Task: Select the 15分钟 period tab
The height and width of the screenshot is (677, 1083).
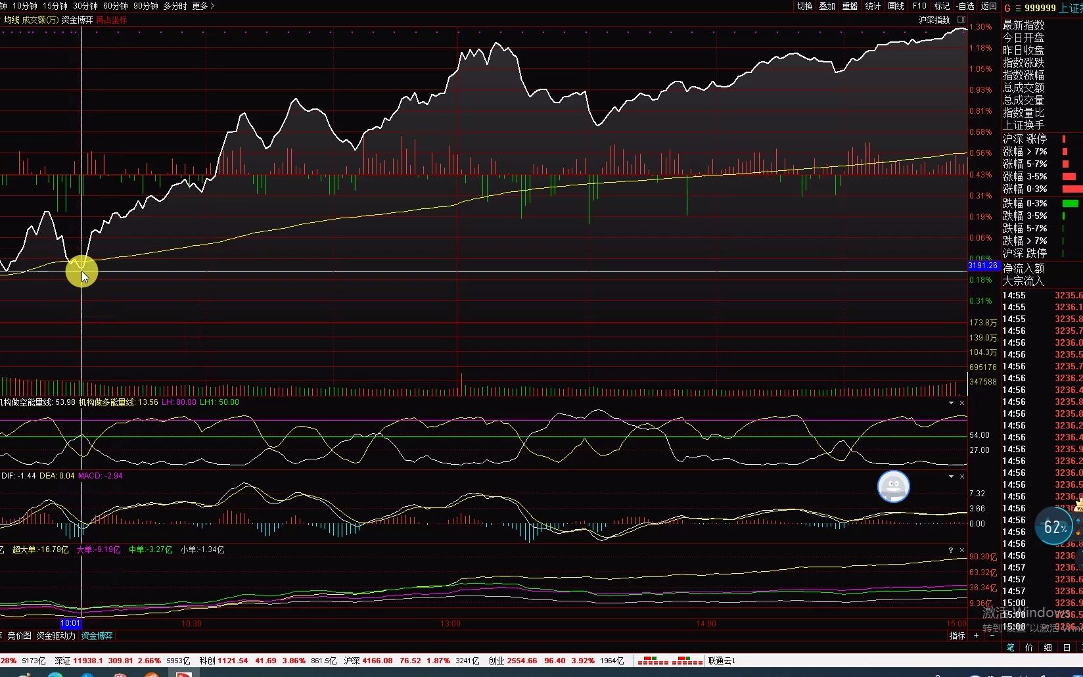Action: pyautogui.click(x=55, y=6)
